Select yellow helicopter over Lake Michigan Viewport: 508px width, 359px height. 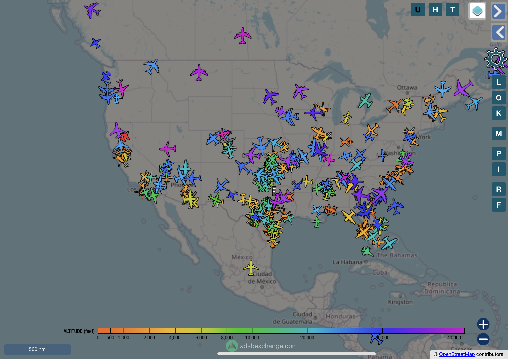[x=346, y=118]
